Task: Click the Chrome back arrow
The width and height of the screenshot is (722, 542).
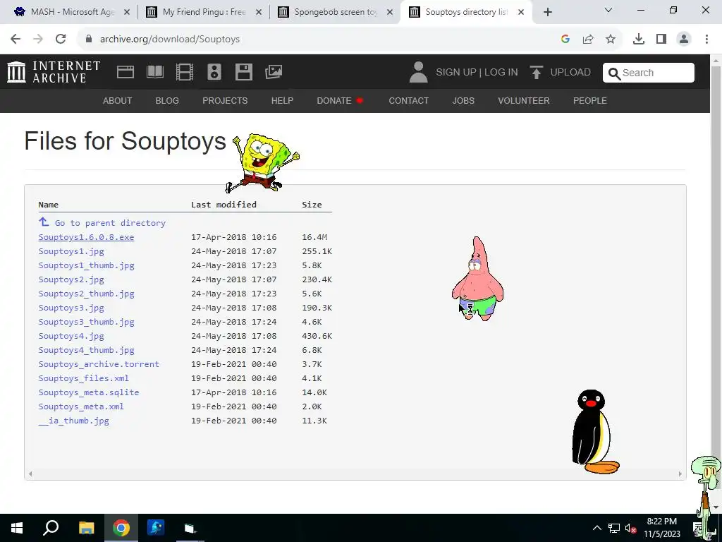Action: point(16,40)
